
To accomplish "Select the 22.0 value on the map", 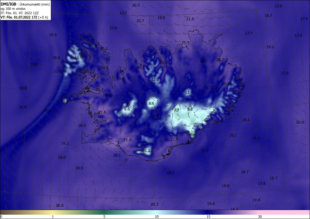I will pos(174,139).
